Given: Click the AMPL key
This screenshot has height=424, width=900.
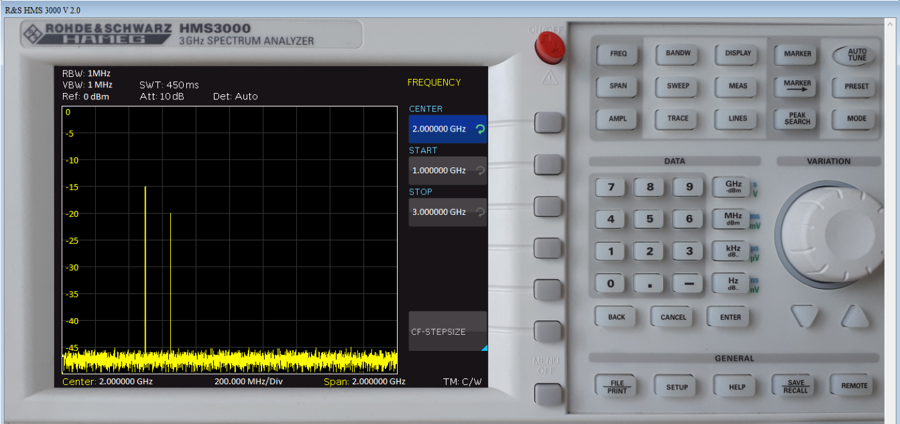Looking at the screenshot, I should [x=618, y=119].
